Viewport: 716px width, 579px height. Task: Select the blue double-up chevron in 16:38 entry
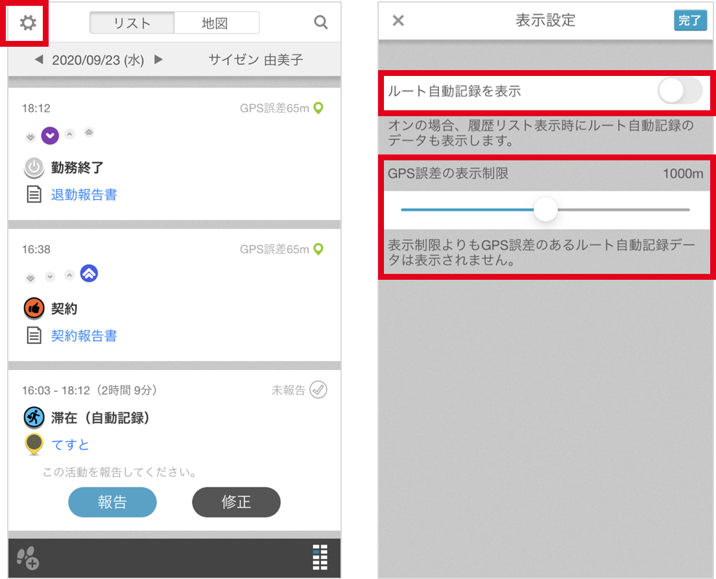coord(89,273)
